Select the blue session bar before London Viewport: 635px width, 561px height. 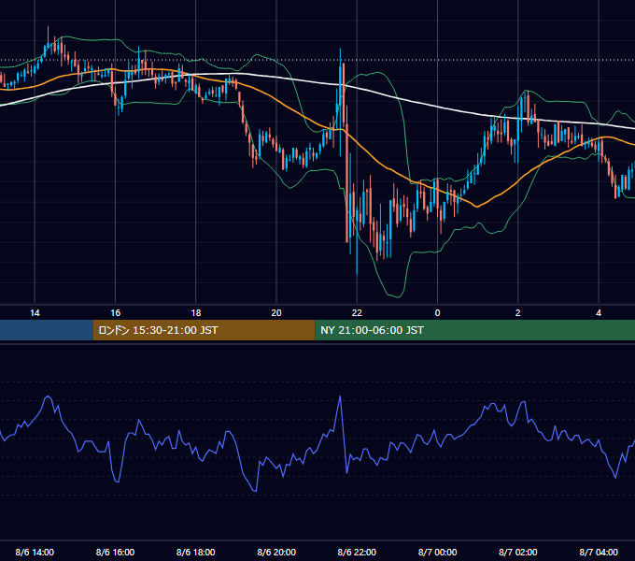click(x=47, y=330)
